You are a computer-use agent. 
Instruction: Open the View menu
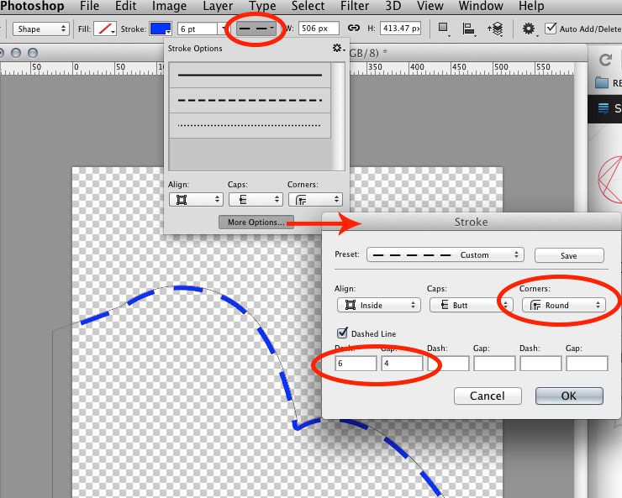(x=430, y=6)
